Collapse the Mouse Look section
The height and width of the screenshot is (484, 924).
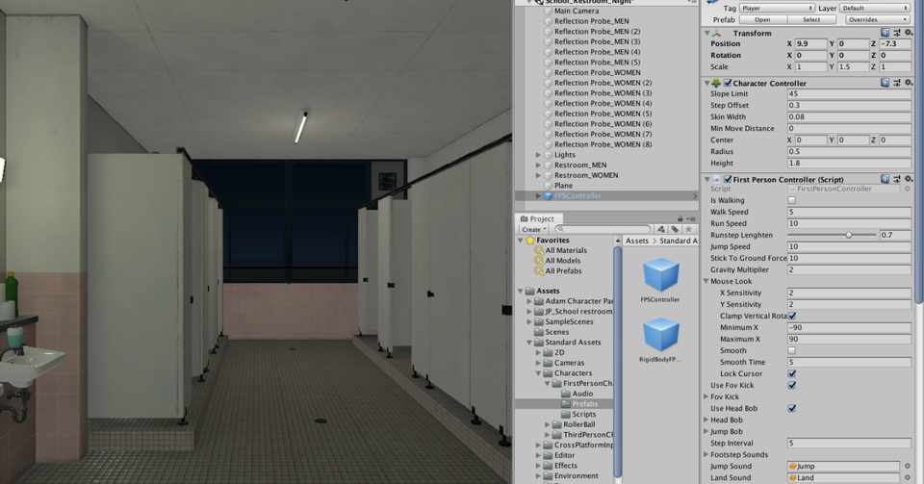pyautogui.click(x=706, y=281)
